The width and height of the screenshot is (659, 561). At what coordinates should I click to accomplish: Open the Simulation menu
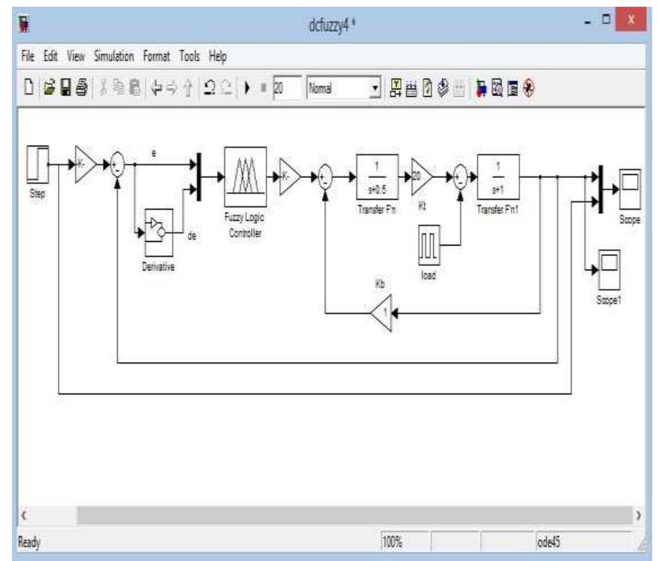click(x=114, y=56)
